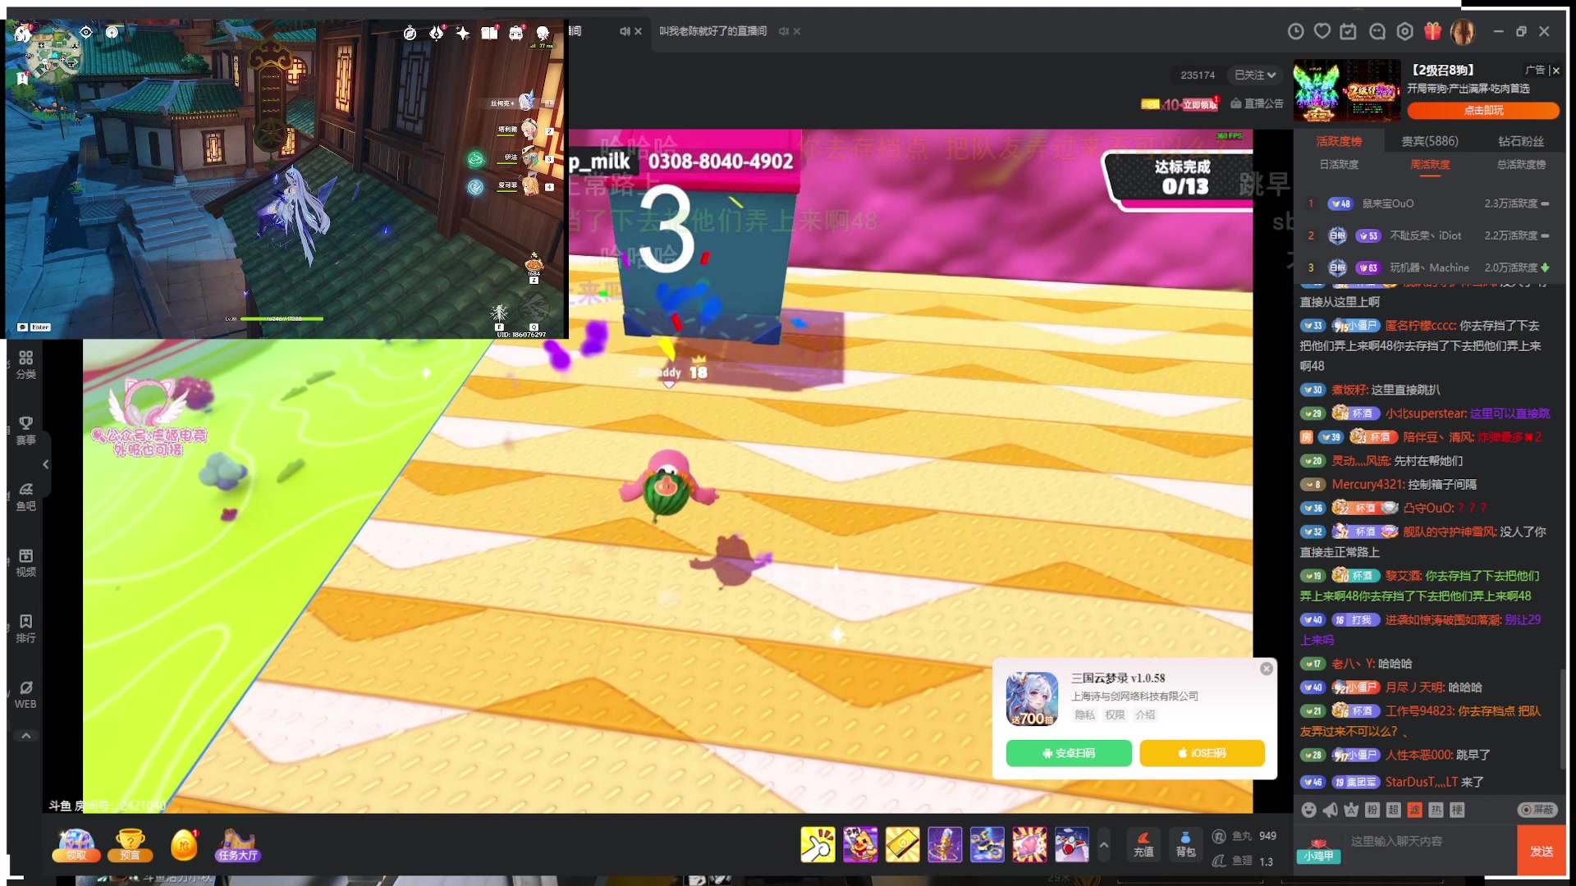Viewport: 1576px width, 886px height.
Task: Click the iOS扫码 yellow button
Action: [x=1202, y=753]
